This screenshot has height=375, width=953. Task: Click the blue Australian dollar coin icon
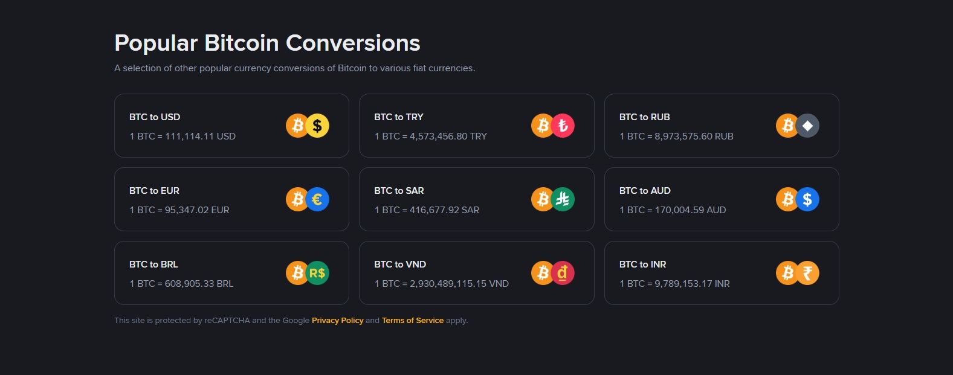(808, 199)
